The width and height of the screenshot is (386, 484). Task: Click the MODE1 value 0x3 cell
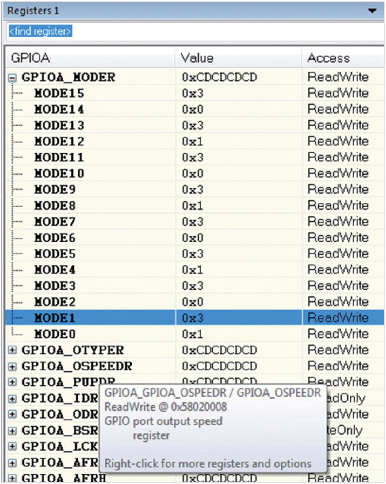pyautogui.click(x=193, y=318)
